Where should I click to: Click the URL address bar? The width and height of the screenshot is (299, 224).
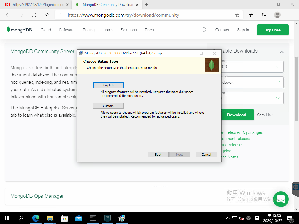(149, 15)
